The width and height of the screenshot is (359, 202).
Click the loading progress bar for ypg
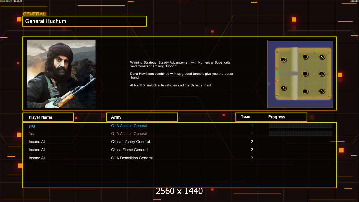[x=301, y=125]
